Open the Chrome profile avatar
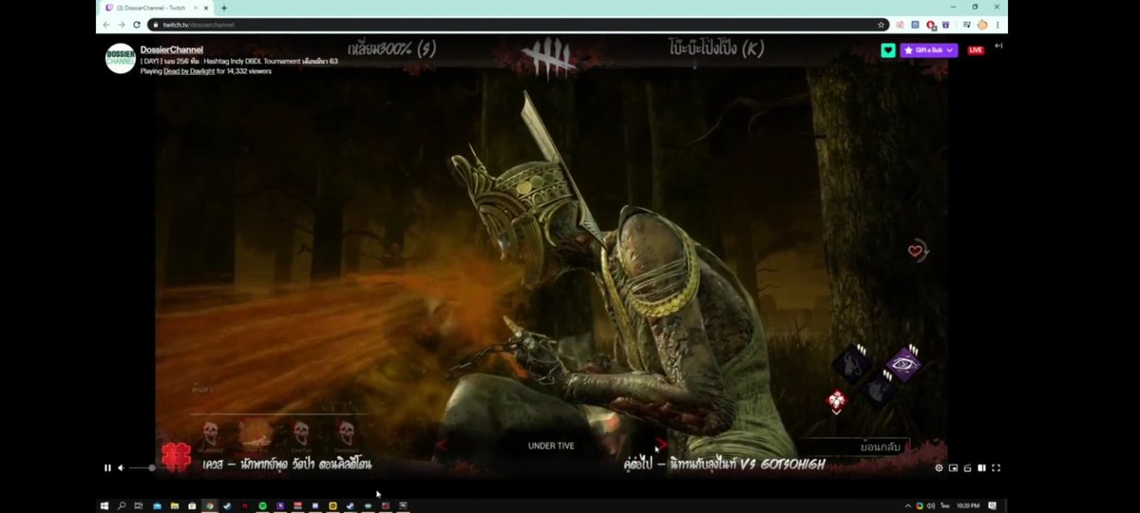 pyautogui.click(x=982, y=24)
